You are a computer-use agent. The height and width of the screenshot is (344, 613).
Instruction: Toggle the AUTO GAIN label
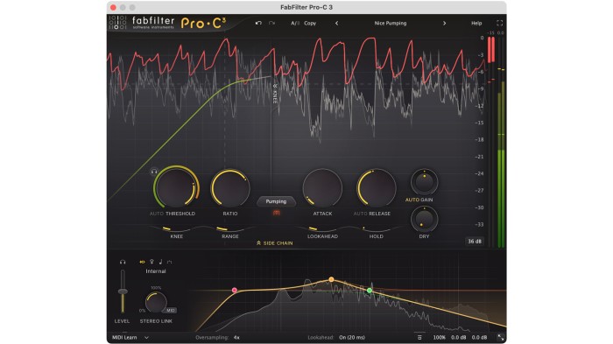419,200
